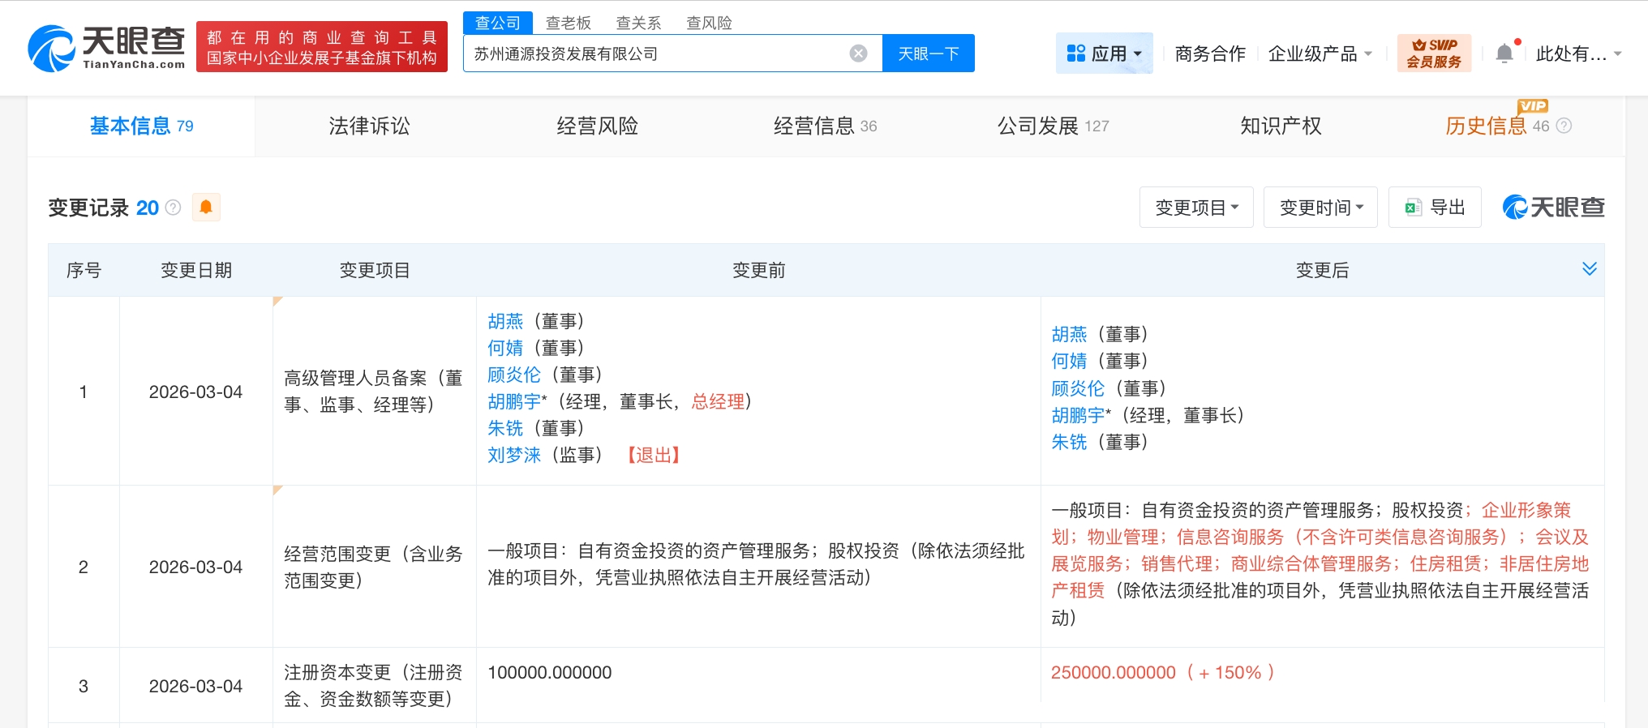This screenshot has height=728, width=1648.
Task: Click the SVIP member service badge
Action: point(1433,54)
